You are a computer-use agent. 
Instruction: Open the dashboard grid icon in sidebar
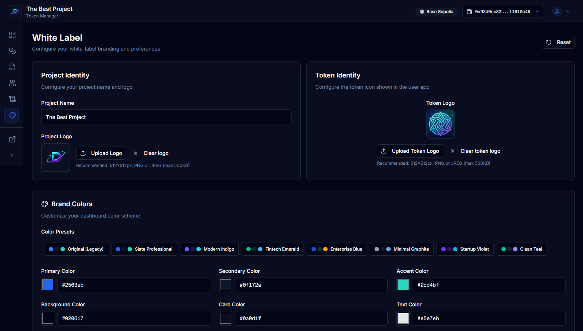[12, 35]
